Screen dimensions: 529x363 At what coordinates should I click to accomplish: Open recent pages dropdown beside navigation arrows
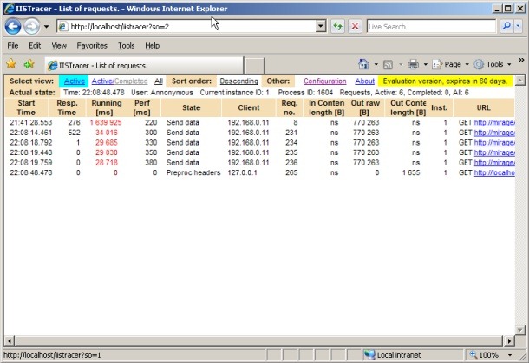[x=47, y=26]
